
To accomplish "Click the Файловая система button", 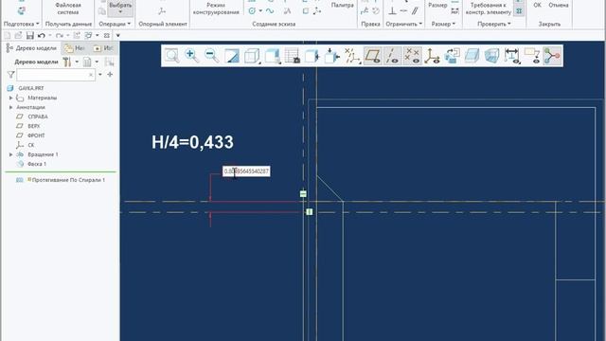I will (x=68, y=9).
